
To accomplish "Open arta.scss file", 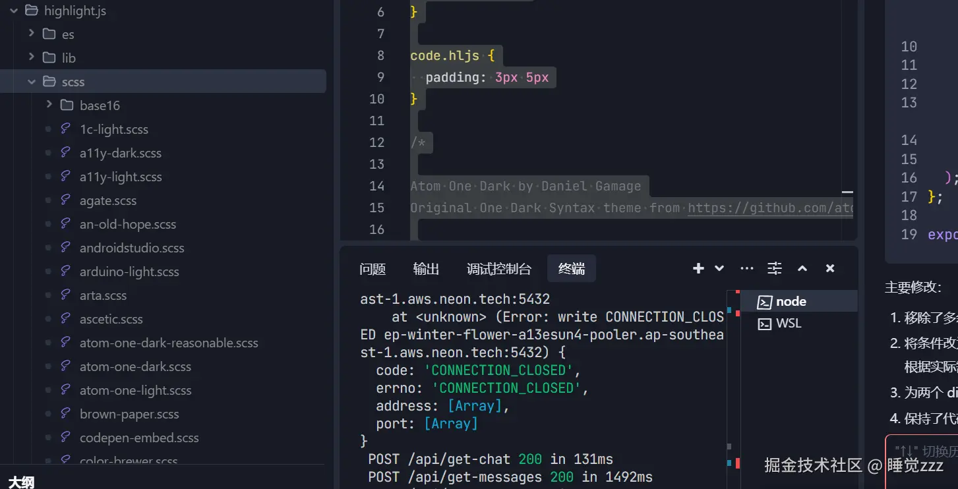I will coord(103,295).
